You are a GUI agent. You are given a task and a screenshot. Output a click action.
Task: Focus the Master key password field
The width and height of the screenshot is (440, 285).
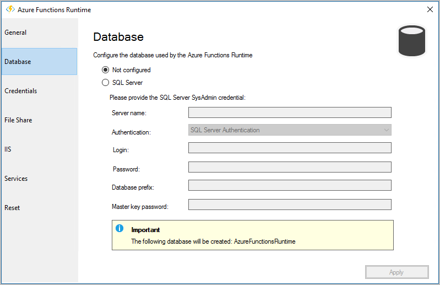[x=290, y=205]
